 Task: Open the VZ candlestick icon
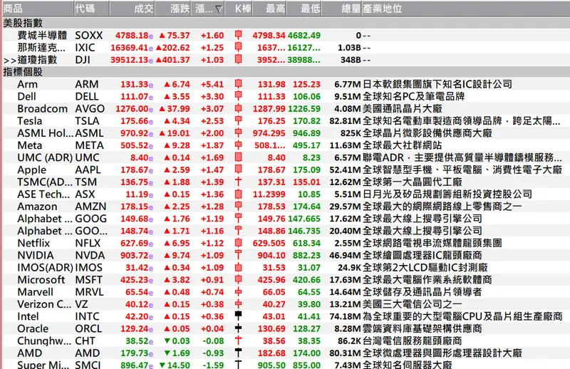point(238,304)
